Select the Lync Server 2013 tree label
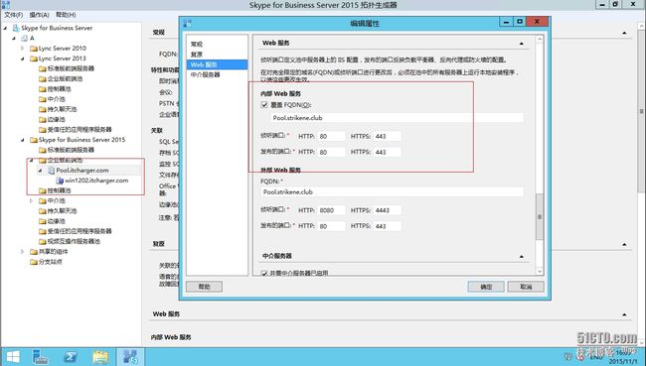This screenshot has height=366, width=646. (63, 59)
